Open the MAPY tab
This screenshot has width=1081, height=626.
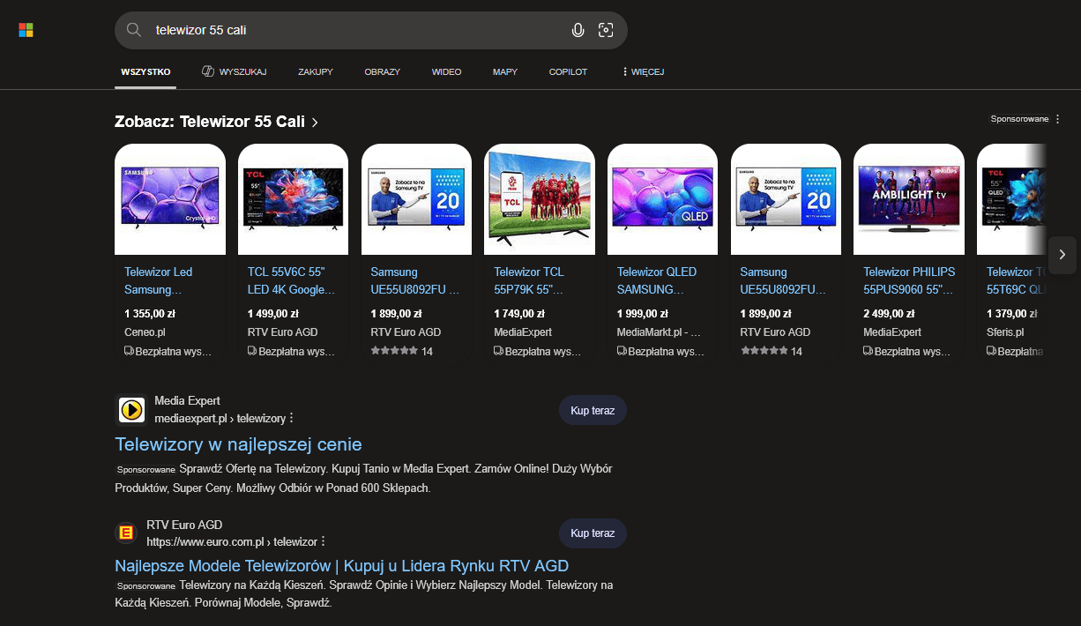[x=505, y=71]
